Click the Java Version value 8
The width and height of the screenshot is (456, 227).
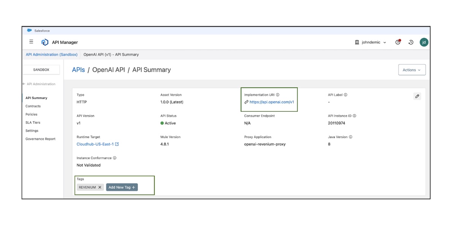coord(329,144)
